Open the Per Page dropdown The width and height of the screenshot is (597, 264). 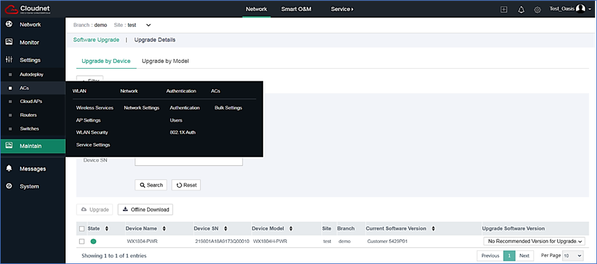coord(573,256)
